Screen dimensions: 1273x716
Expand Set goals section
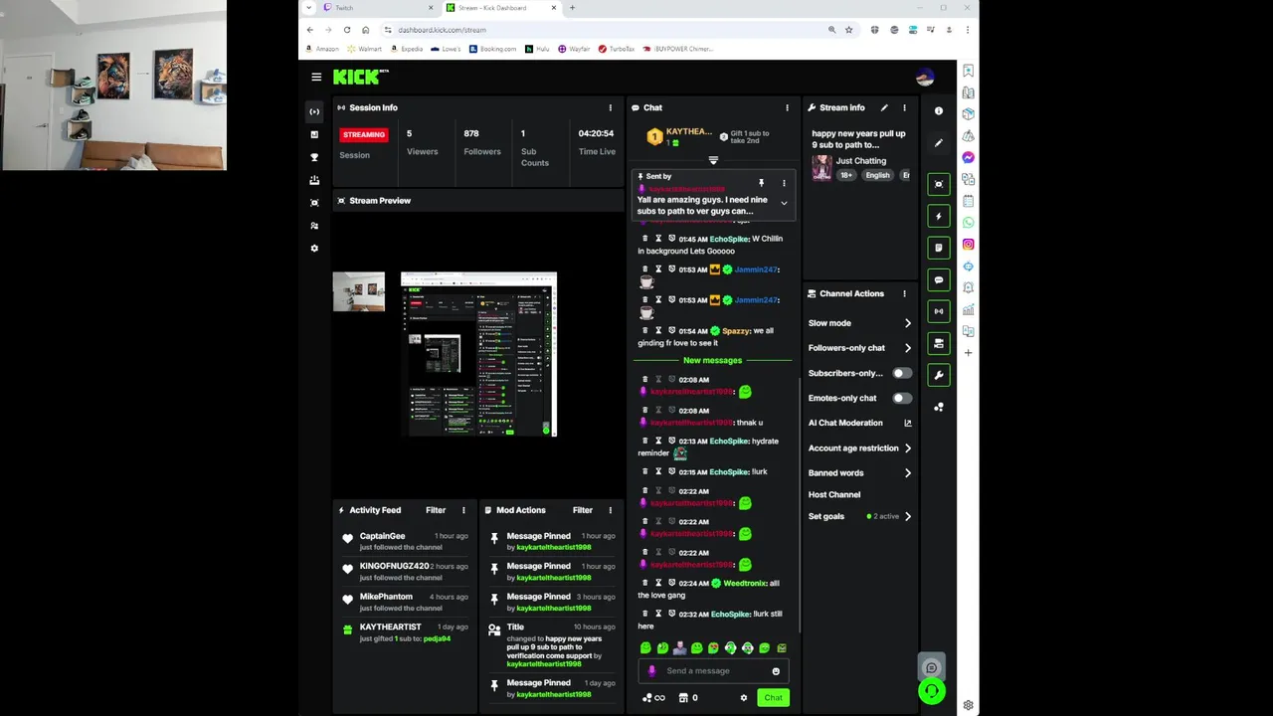[x=907, y=516]
